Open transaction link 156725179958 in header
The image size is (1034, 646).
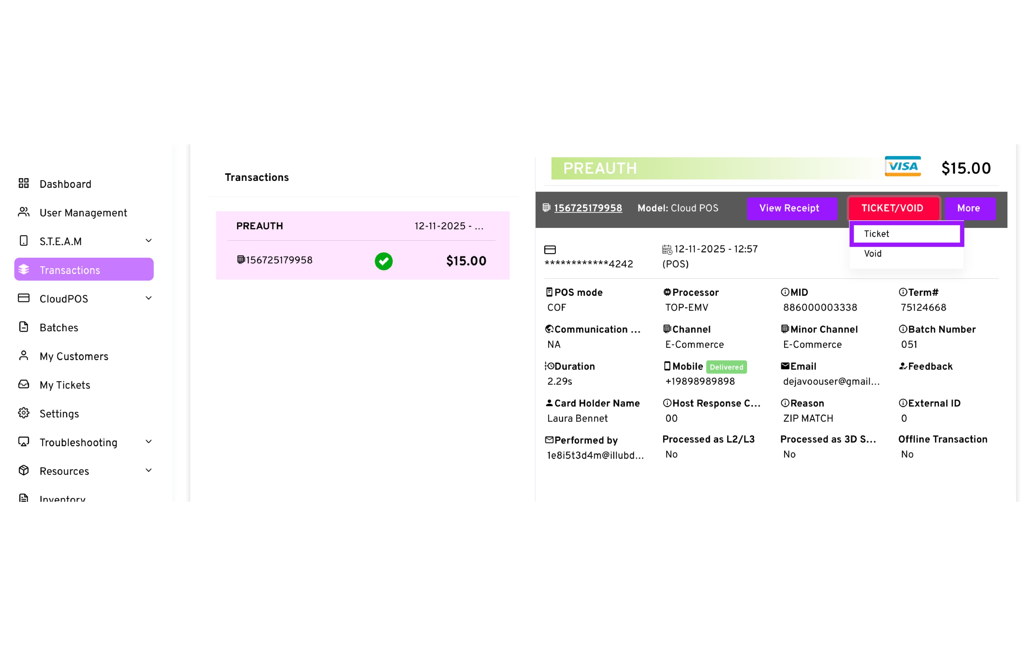pyautogui.click(x=588, y=209)
